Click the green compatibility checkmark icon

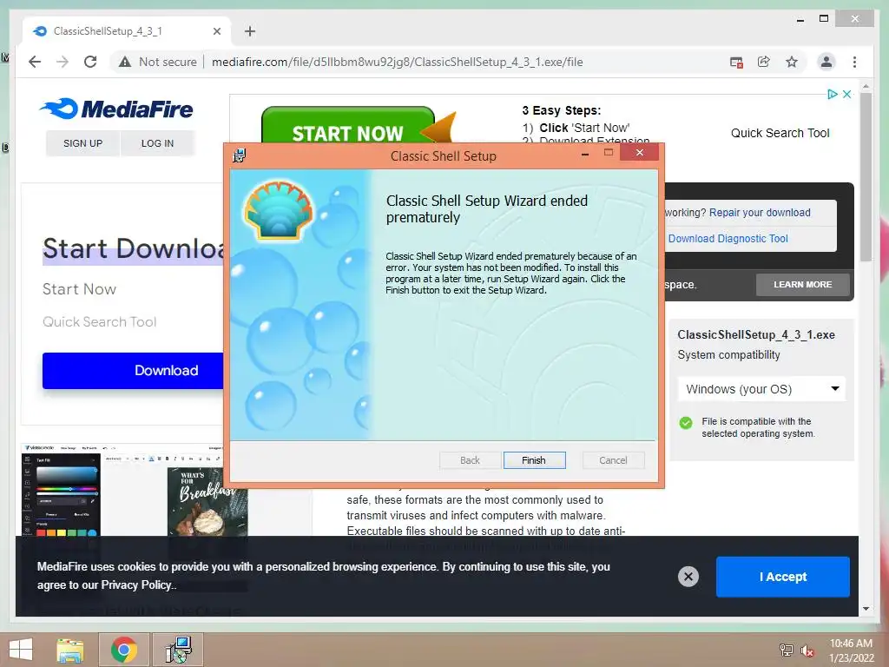click(x=686, y=423)
